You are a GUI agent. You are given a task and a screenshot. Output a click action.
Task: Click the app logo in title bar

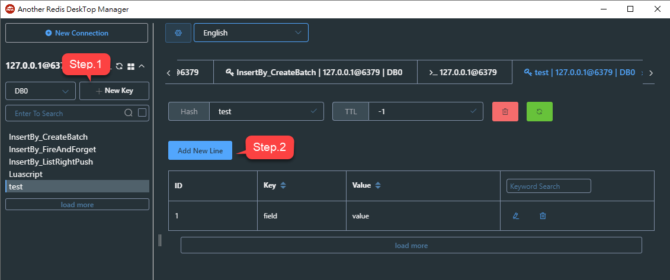pos(10,9)
